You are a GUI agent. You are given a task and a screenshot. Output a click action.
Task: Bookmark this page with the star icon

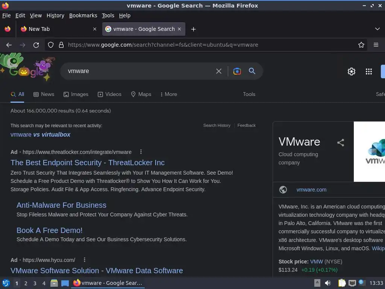(x=361, y=45)
